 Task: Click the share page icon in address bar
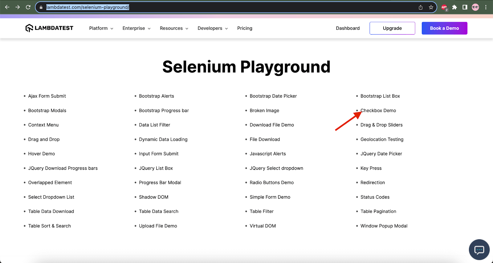click(x=421, y=7)
